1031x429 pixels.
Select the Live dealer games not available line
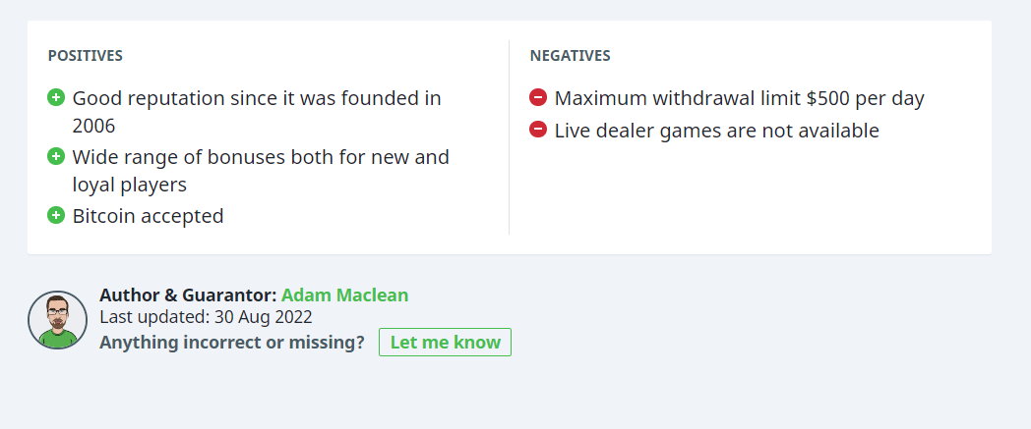point(716,130)
